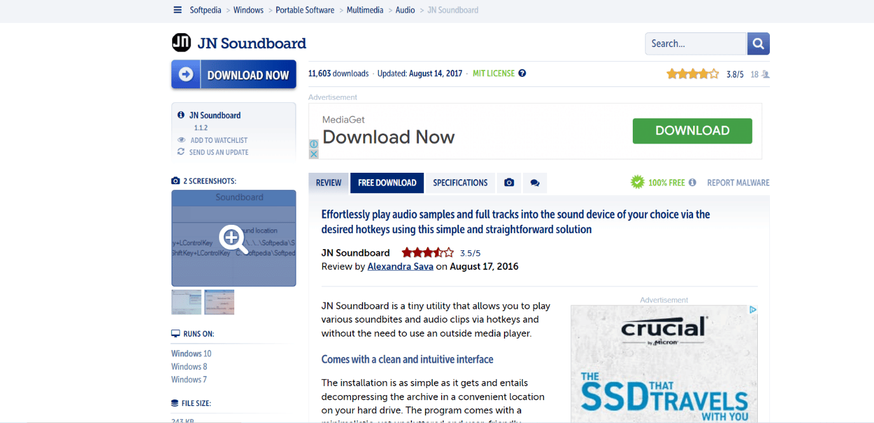Click the green DOWNLOAD ad button
Viewport: 874px width, 423px height.
(x=692, y=131)
